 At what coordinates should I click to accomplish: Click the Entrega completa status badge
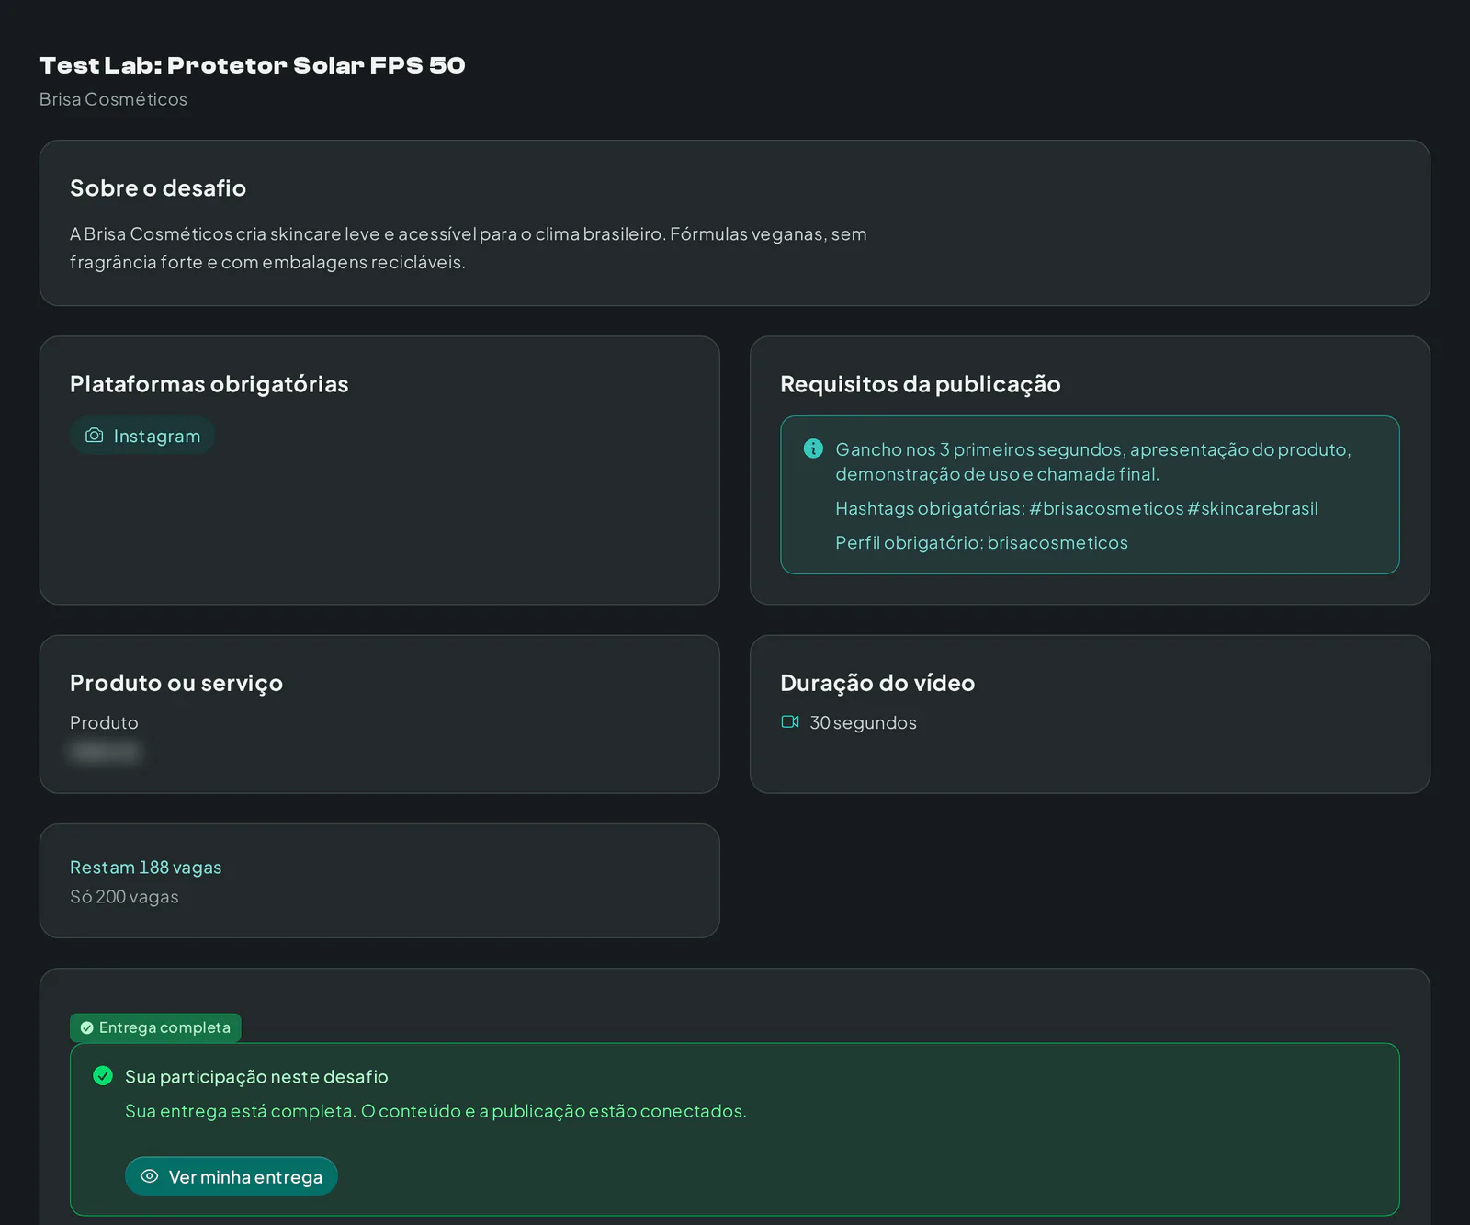pos(155,1027)
